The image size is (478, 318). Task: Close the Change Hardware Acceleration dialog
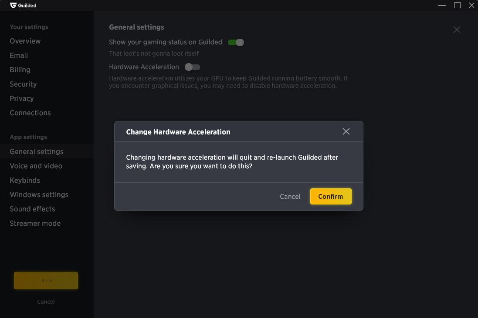tap(346, 131)
